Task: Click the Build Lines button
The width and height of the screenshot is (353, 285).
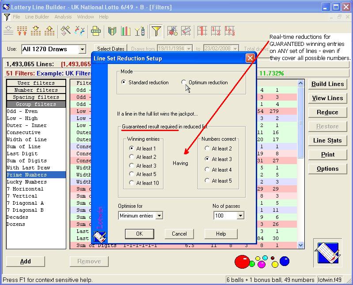Action: tap(327, 84)
